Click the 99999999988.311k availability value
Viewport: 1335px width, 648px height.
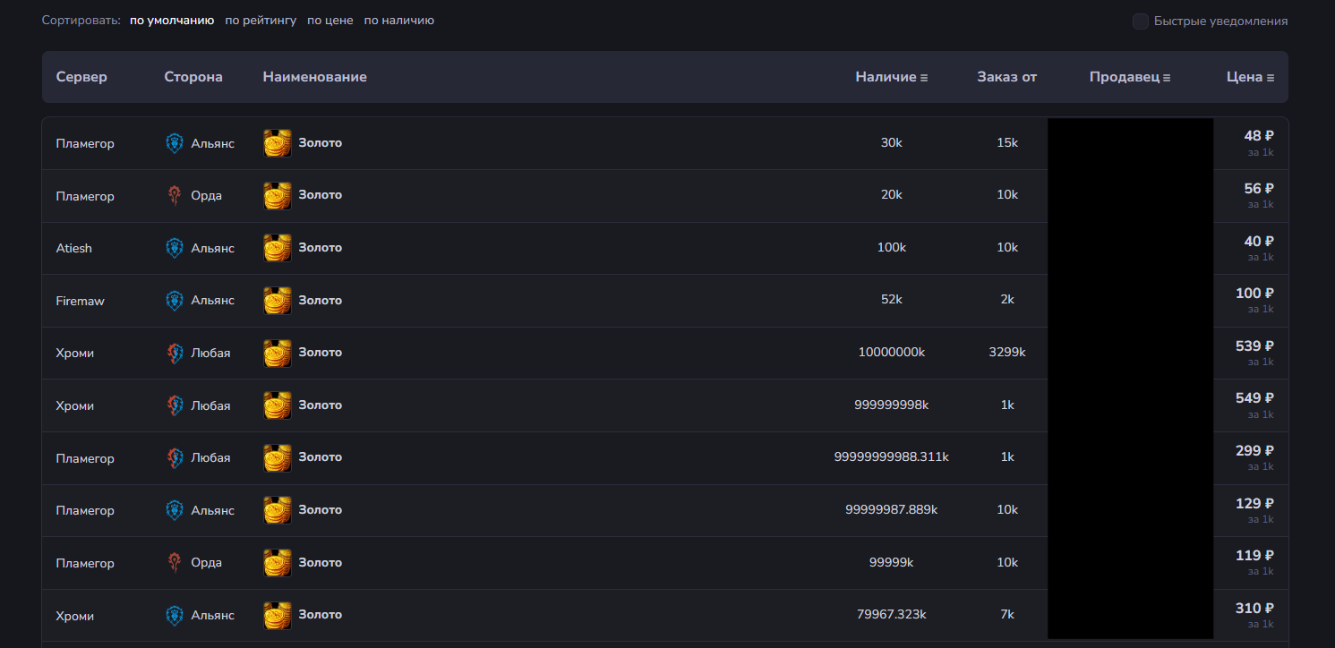892,457
